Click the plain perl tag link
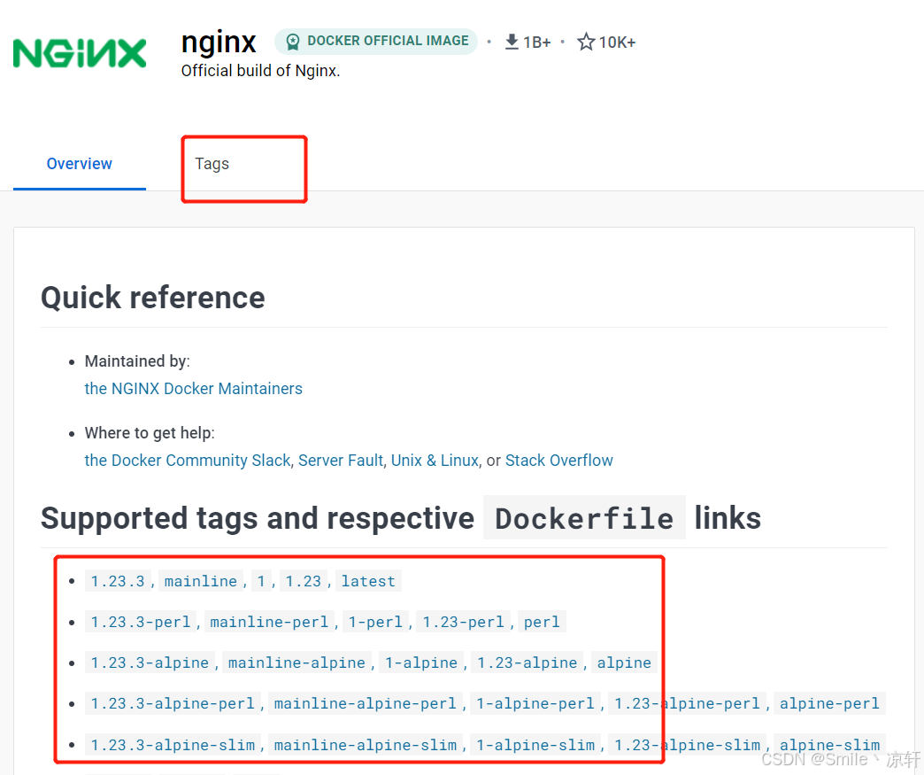The image size is (924, 775). coord(543,622)
